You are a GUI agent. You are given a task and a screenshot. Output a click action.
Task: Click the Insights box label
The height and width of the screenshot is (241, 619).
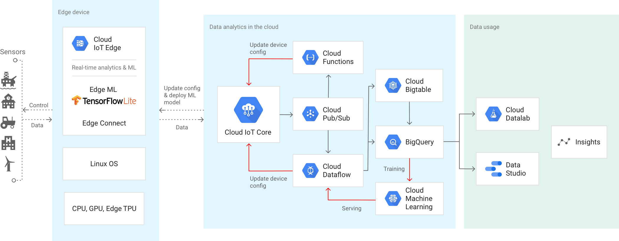click(x=588, y=142)
